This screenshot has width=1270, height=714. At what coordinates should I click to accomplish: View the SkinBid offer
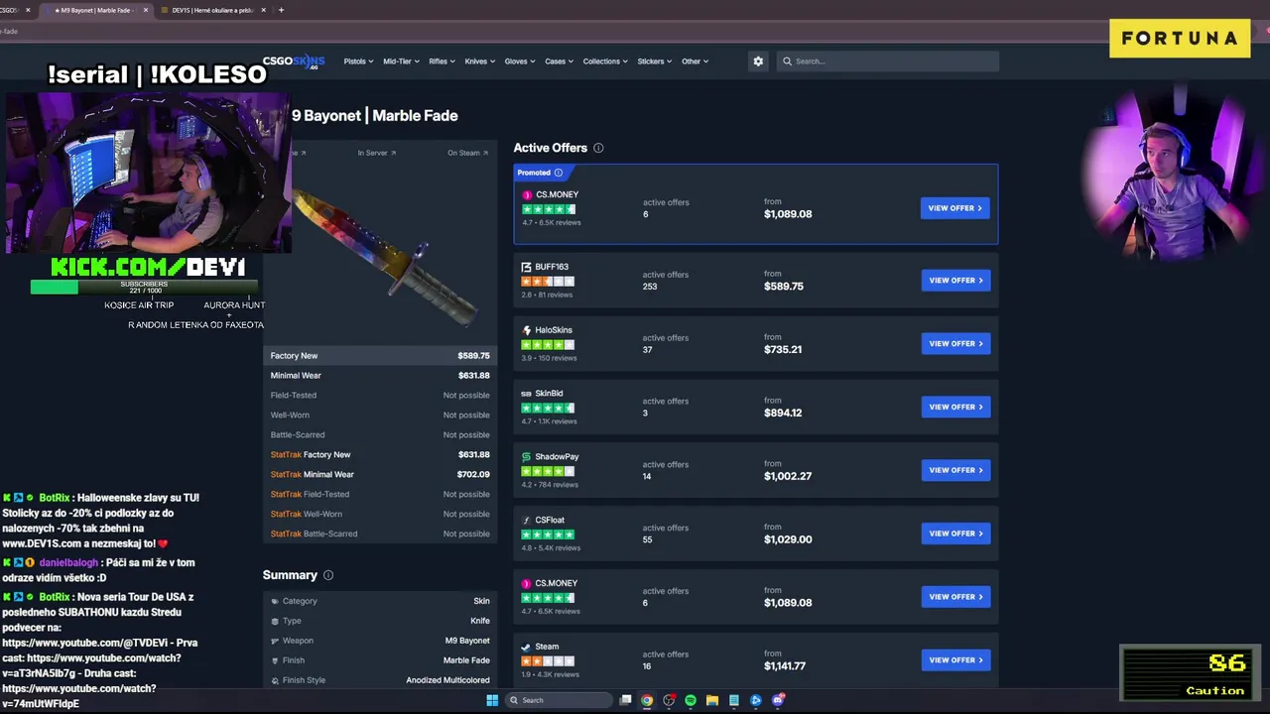955,408
